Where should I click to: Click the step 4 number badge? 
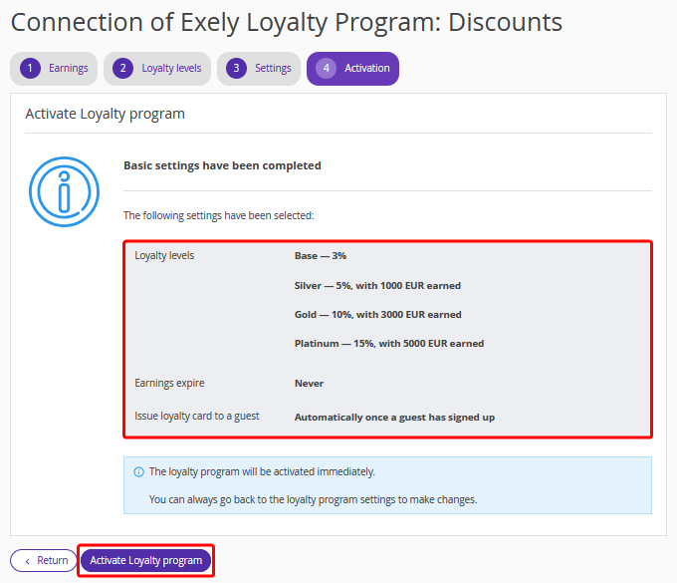pos(326,69)
